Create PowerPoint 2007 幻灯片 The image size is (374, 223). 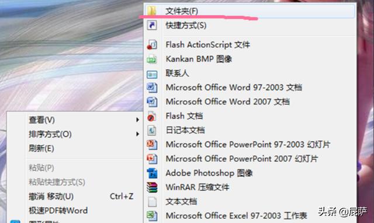coord(250,159)
